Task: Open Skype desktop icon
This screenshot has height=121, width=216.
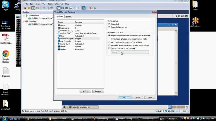Action: (x=6, y=6)
